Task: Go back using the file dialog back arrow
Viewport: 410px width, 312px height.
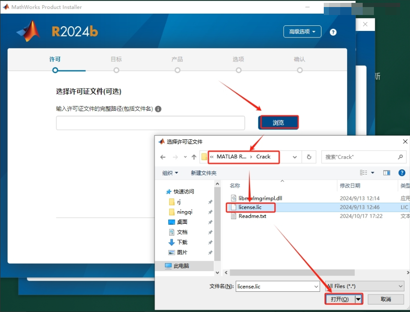Action: (x=163, y=157)
